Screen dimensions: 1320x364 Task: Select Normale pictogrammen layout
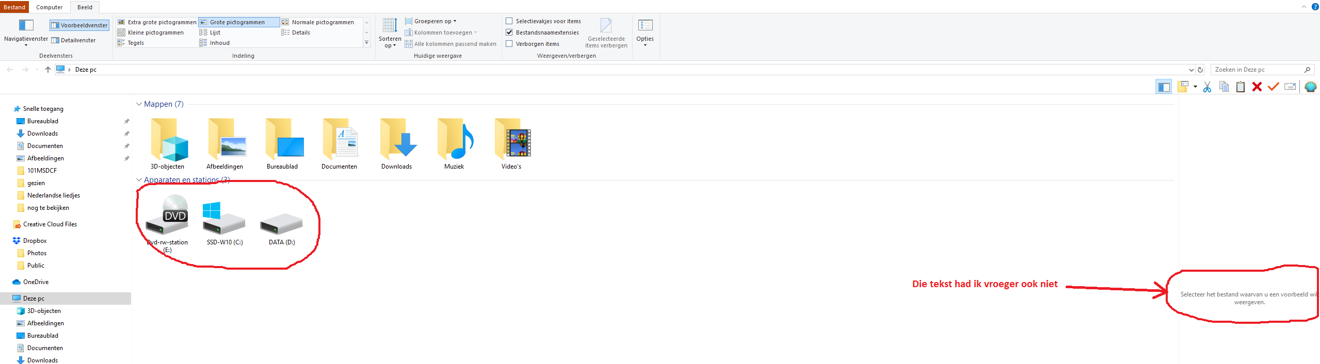(x=319, y=22)
